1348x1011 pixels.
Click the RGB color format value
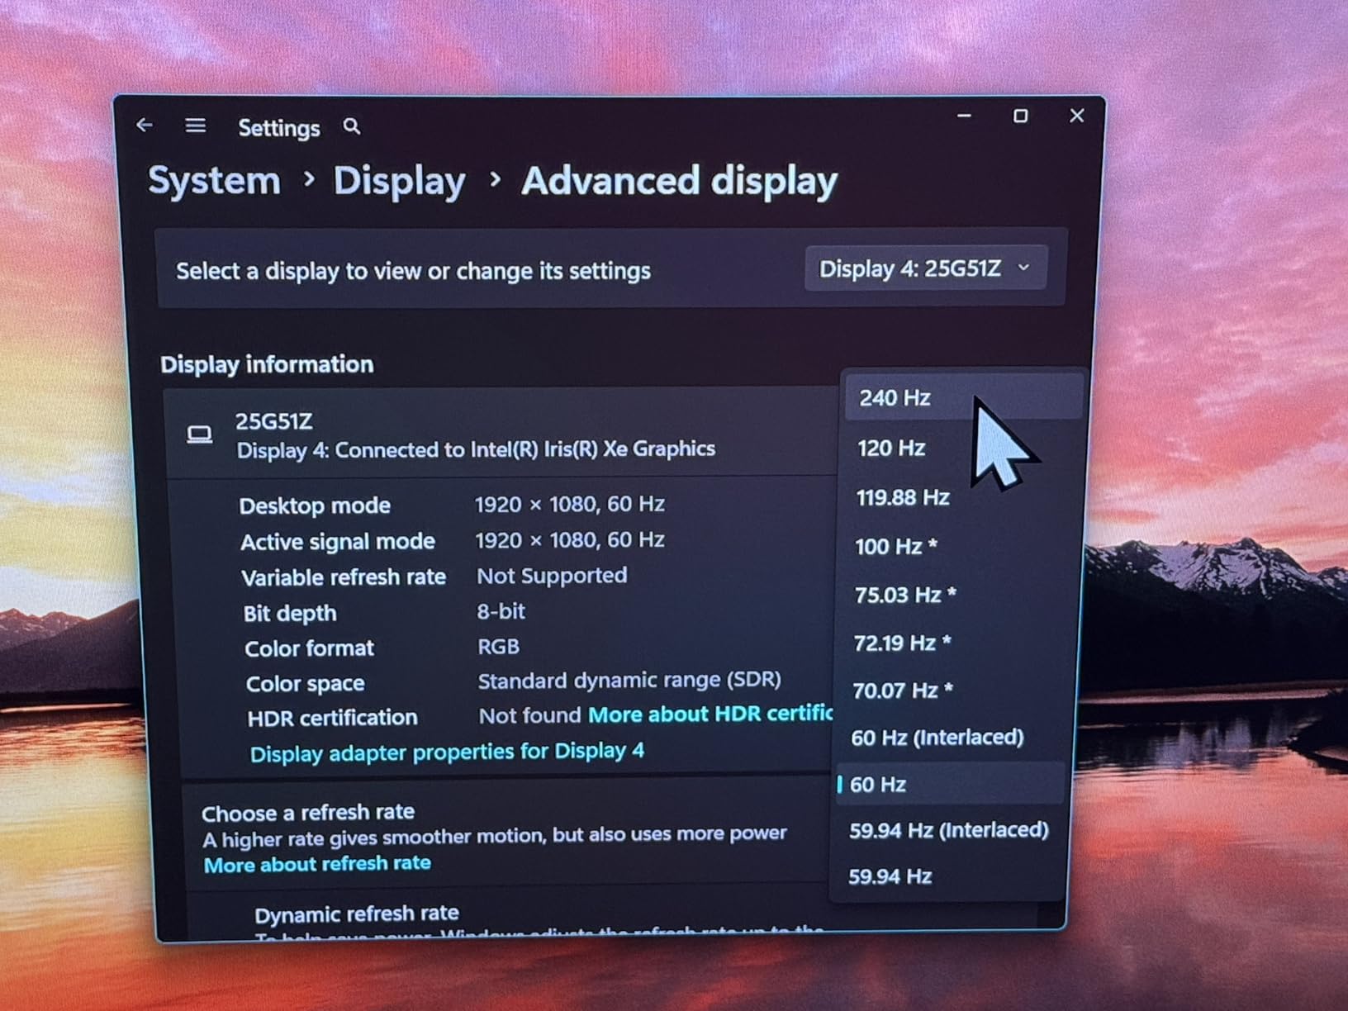pos(499,646)
